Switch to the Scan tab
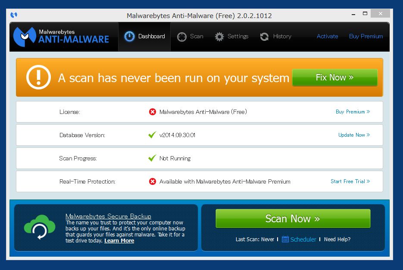This screenshot has height=270, width=403. point(190,37)
